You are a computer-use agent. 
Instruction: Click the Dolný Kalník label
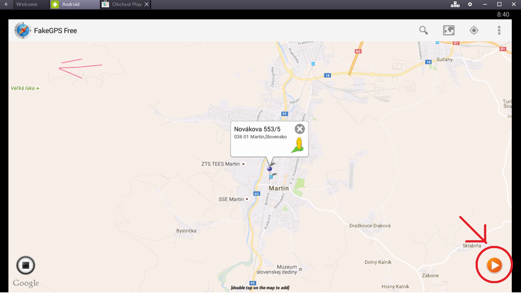(378, 262)
